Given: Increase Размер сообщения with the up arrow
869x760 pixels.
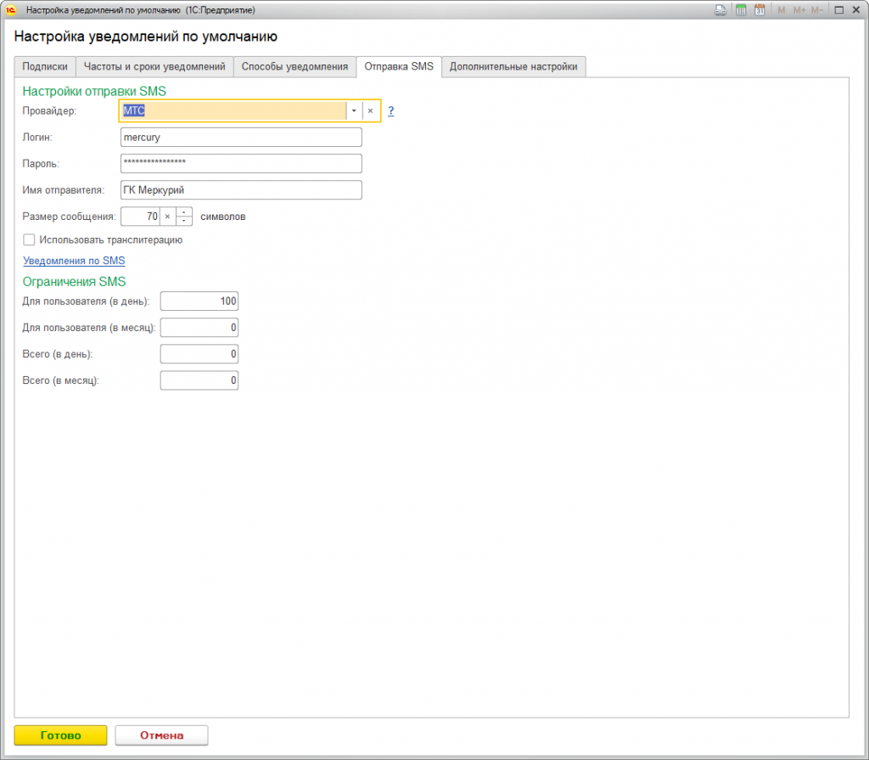Looking at the screenshot, I should (x=184, y=212).
